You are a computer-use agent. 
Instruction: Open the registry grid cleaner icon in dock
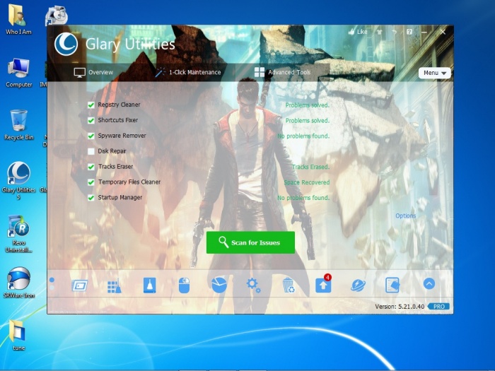click(x=114, y=285)
